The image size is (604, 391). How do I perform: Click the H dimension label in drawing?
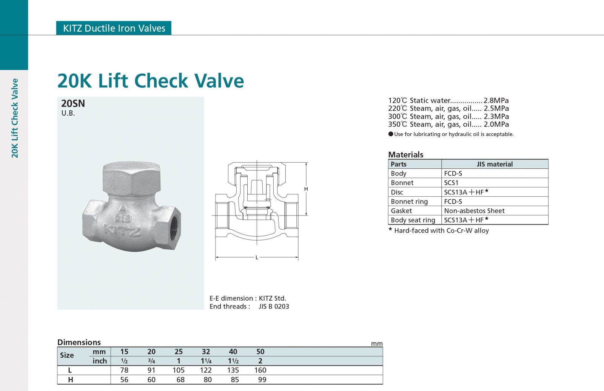(x=306, y=189)
